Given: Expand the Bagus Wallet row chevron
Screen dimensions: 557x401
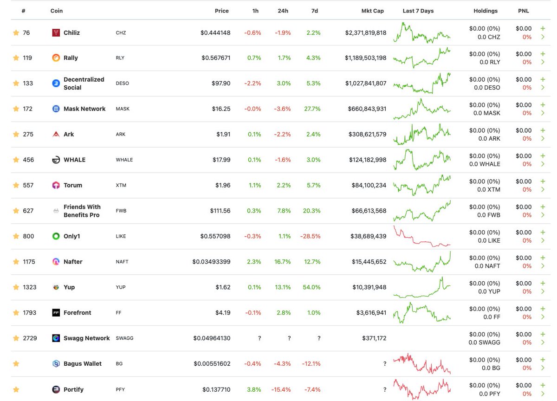Looking at the screenshot, I should point(543,369).
